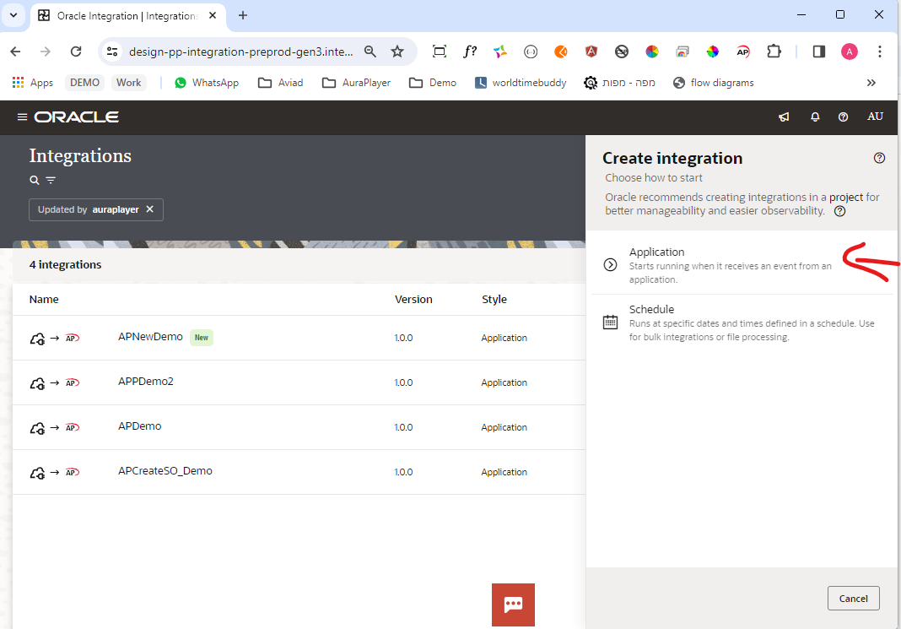Open the Oracle hamburger navigation menu

(x=22, y=117)
